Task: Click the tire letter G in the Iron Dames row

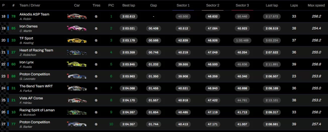Action: [x=96, y=28]
